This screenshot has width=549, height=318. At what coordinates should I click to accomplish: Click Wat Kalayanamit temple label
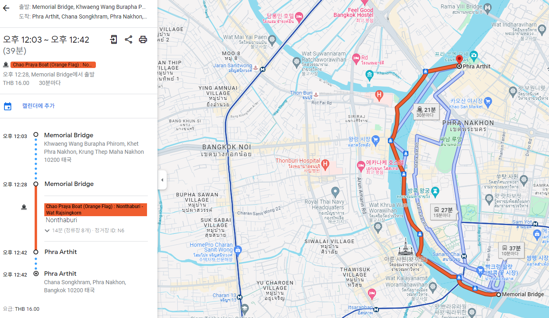[x=406, y=281]
